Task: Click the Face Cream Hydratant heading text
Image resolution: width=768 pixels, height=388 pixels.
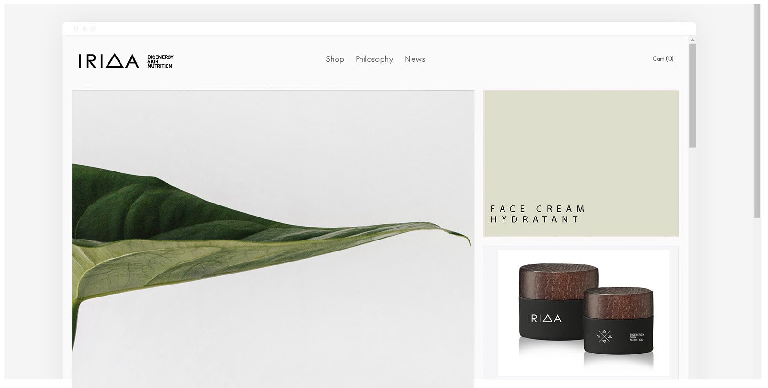Action: [538, 214]
